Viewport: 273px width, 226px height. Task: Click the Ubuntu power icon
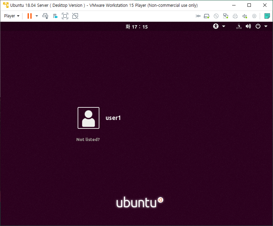pos(258,26)
